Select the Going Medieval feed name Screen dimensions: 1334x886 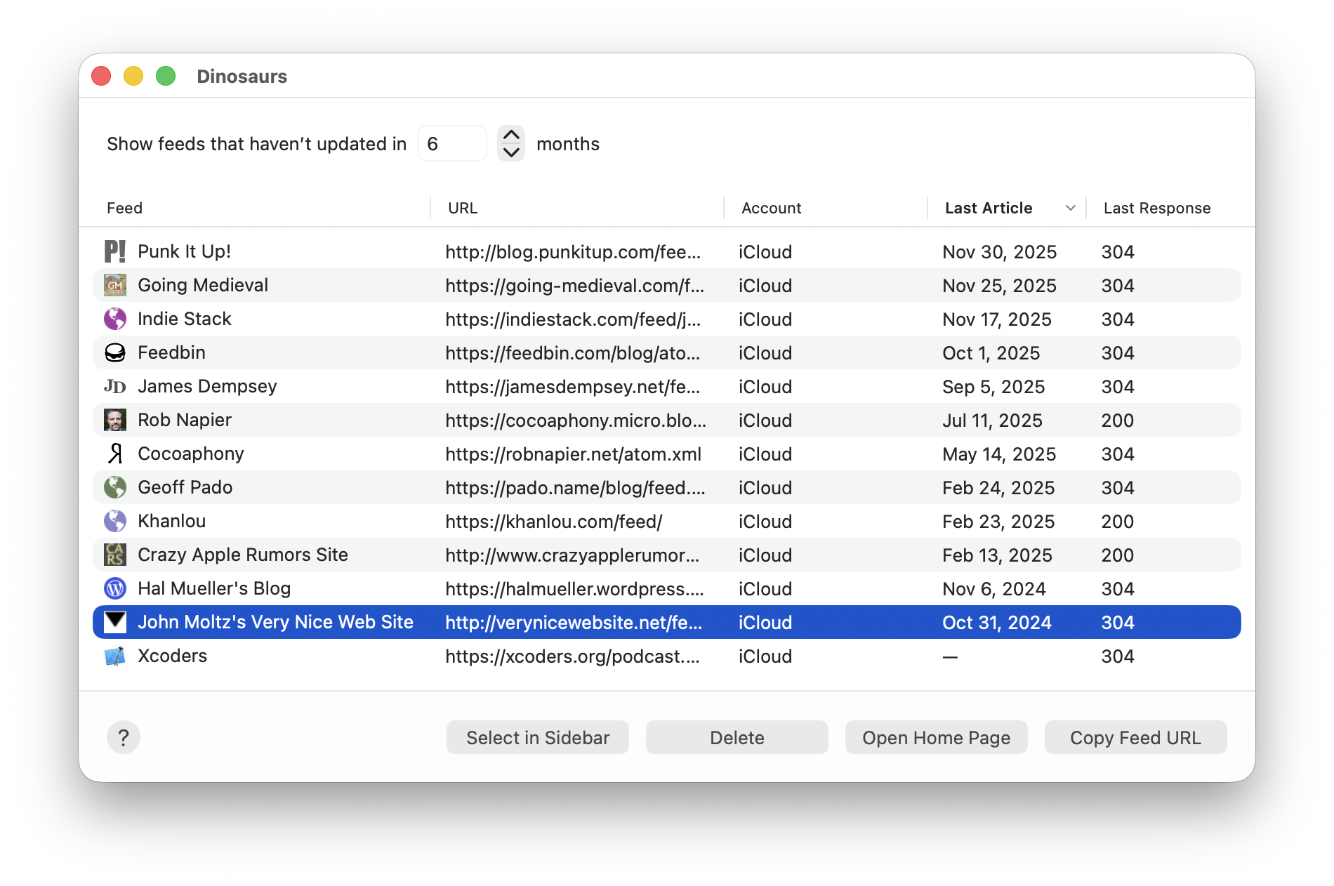point(203,285)
